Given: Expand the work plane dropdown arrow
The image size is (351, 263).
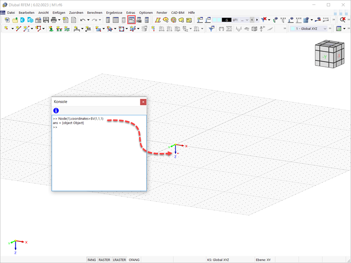Looking at the screenshot, I should pyautogui.click(x=344, y=29).
